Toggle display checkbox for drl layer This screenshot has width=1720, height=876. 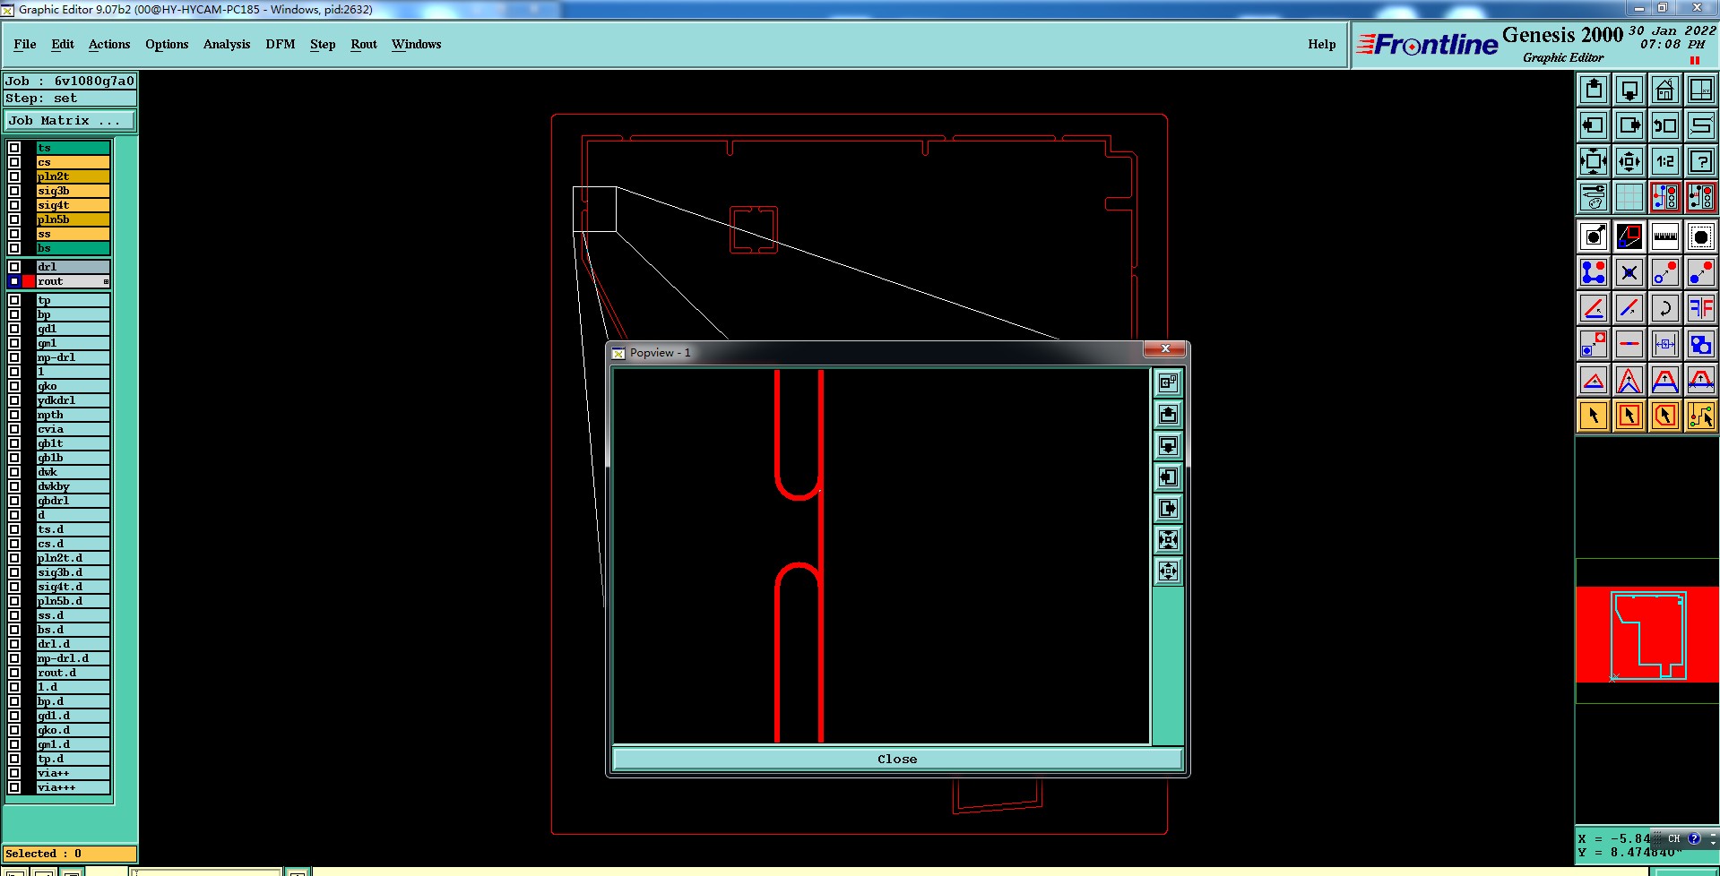(14, 267)
